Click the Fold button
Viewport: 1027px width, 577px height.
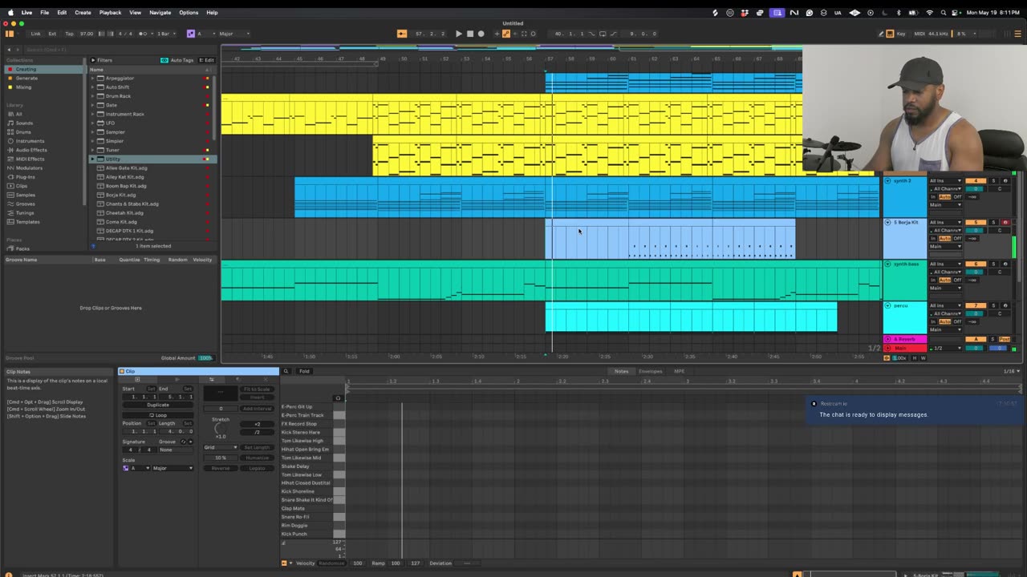[x=304, y=371]
